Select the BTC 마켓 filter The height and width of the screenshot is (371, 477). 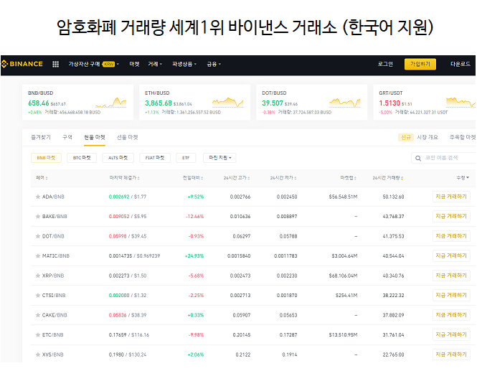82,158
